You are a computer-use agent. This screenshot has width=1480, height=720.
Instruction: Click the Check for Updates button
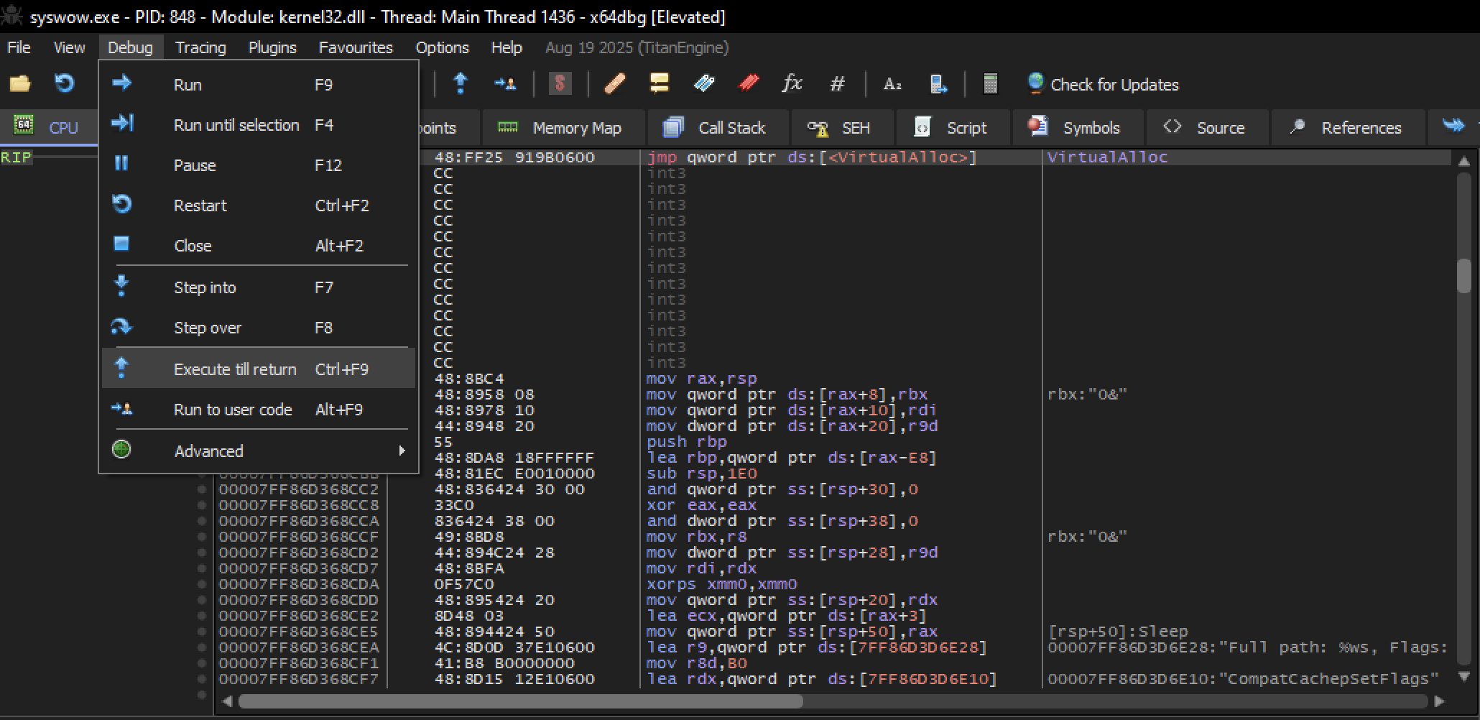(1103, 84)
